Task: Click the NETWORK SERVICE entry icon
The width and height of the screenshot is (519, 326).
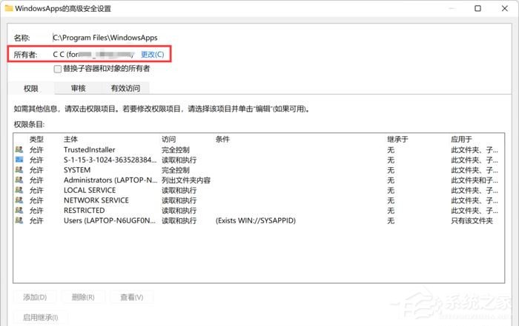Action: click(19, 200)
